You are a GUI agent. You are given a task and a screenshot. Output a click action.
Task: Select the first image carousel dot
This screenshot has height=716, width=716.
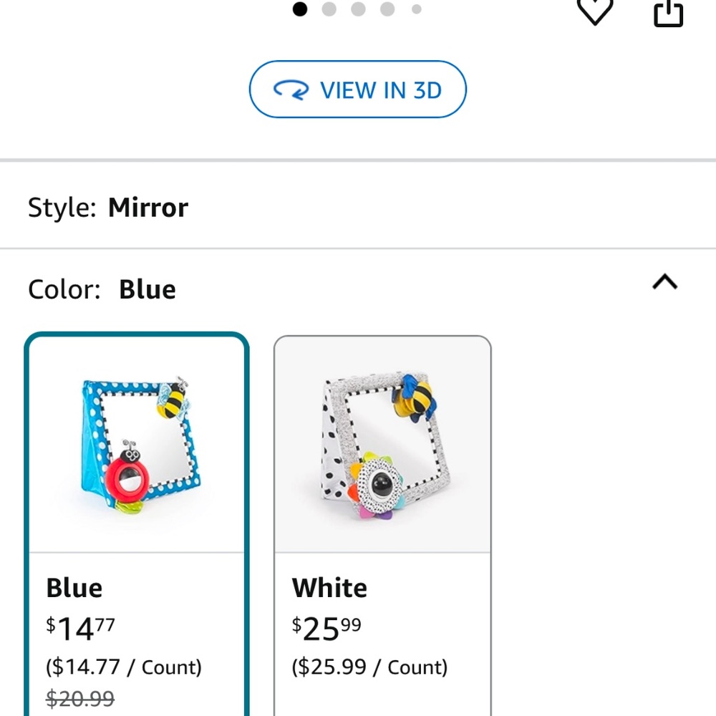(300, 9)
